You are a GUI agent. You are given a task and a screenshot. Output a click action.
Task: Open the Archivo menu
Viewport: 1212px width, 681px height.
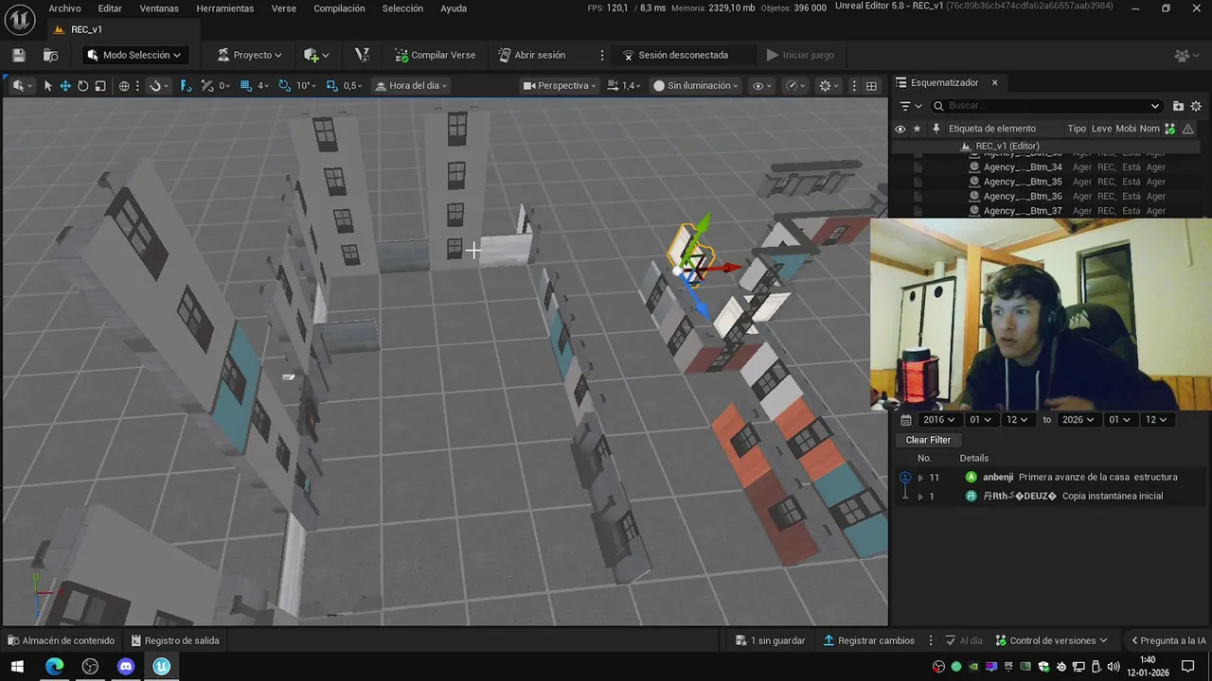[x=64, y=9]
